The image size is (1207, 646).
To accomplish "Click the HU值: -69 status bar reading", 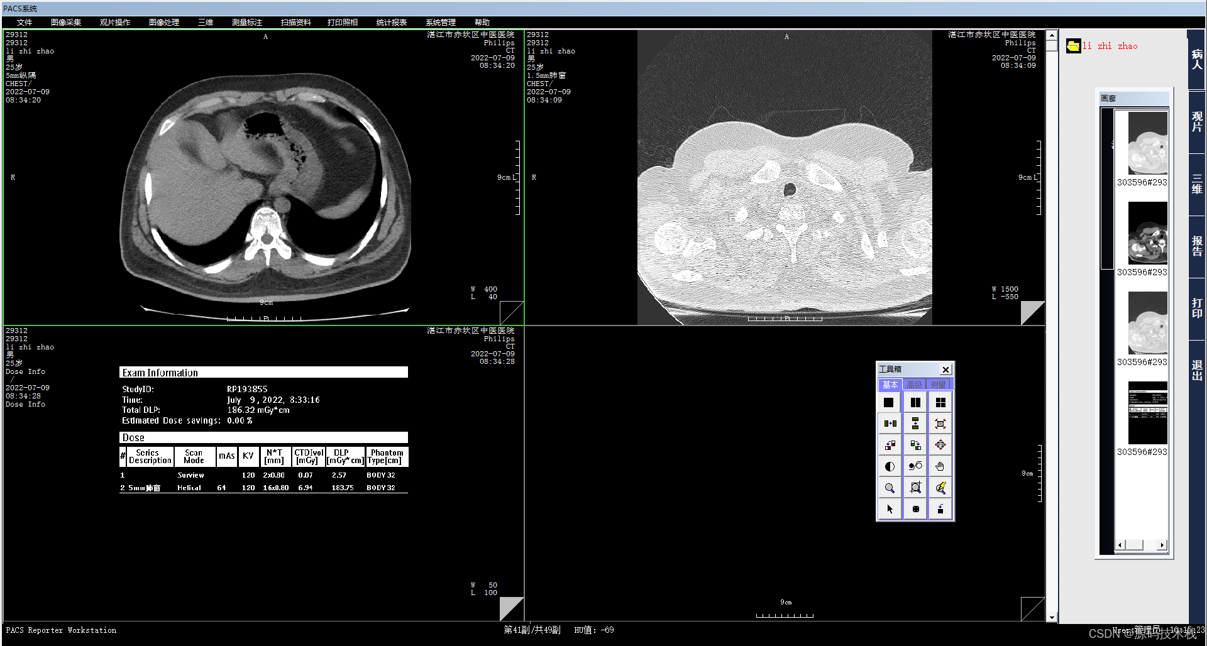I will point(594,630).
